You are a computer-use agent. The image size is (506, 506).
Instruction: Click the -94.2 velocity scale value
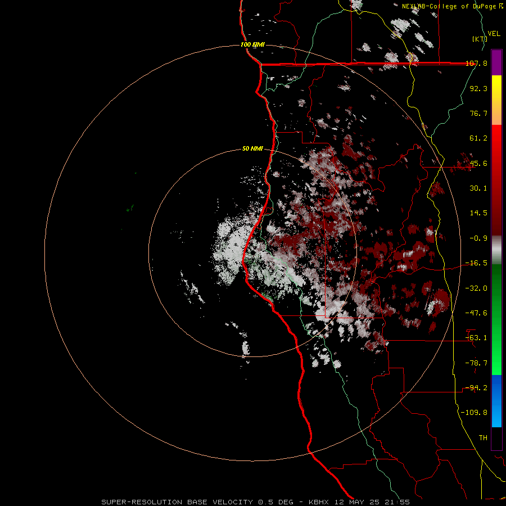(x=476, y=388)
